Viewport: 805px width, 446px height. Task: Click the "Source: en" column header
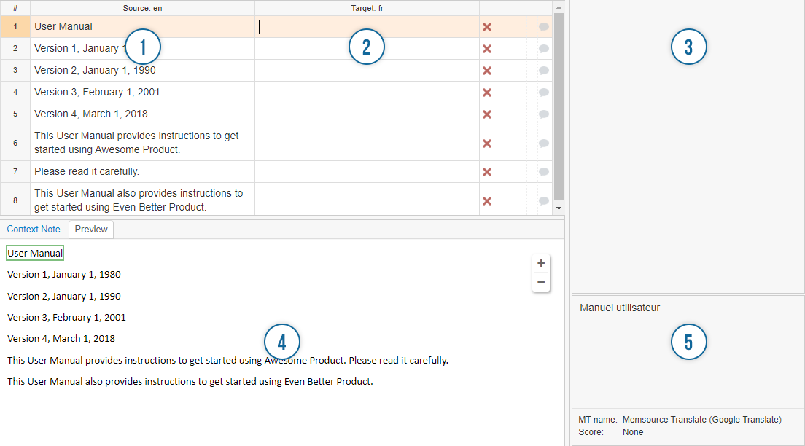[142, 8]
